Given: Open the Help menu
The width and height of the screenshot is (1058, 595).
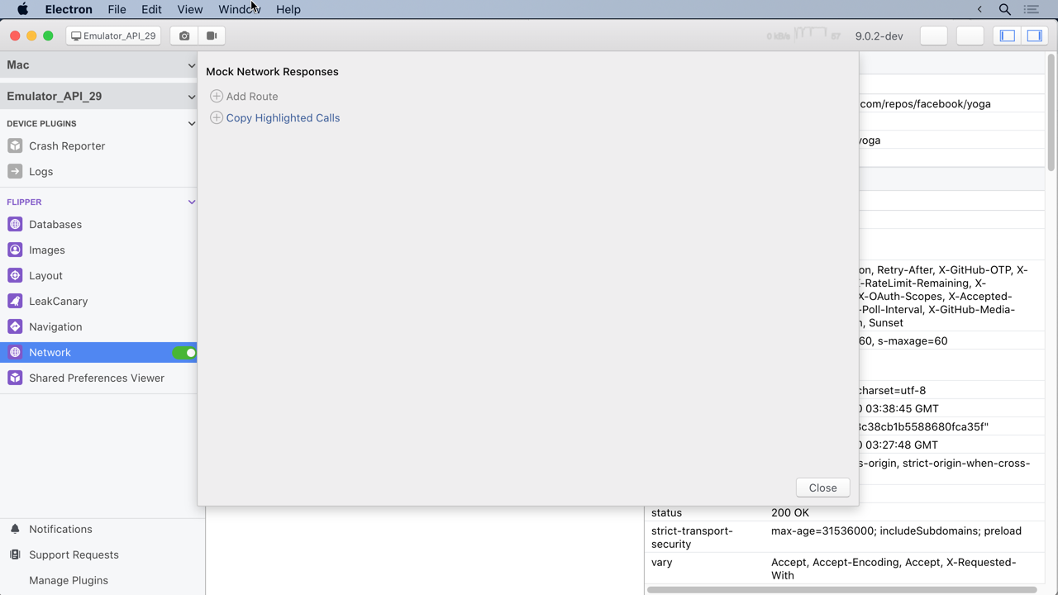Looking at the screenshot, I should click(288, 9).
